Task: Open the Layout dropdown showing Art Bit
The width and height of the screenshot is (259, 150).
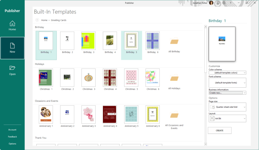Action: tap(227, 119)
